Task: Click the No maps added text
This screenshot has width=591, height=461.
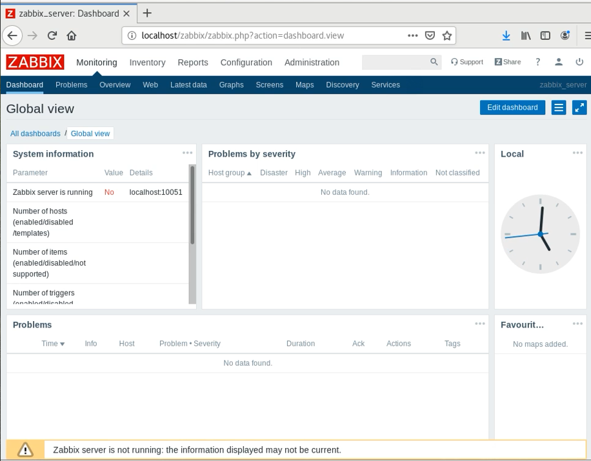Action: click(x=540, y=344)
